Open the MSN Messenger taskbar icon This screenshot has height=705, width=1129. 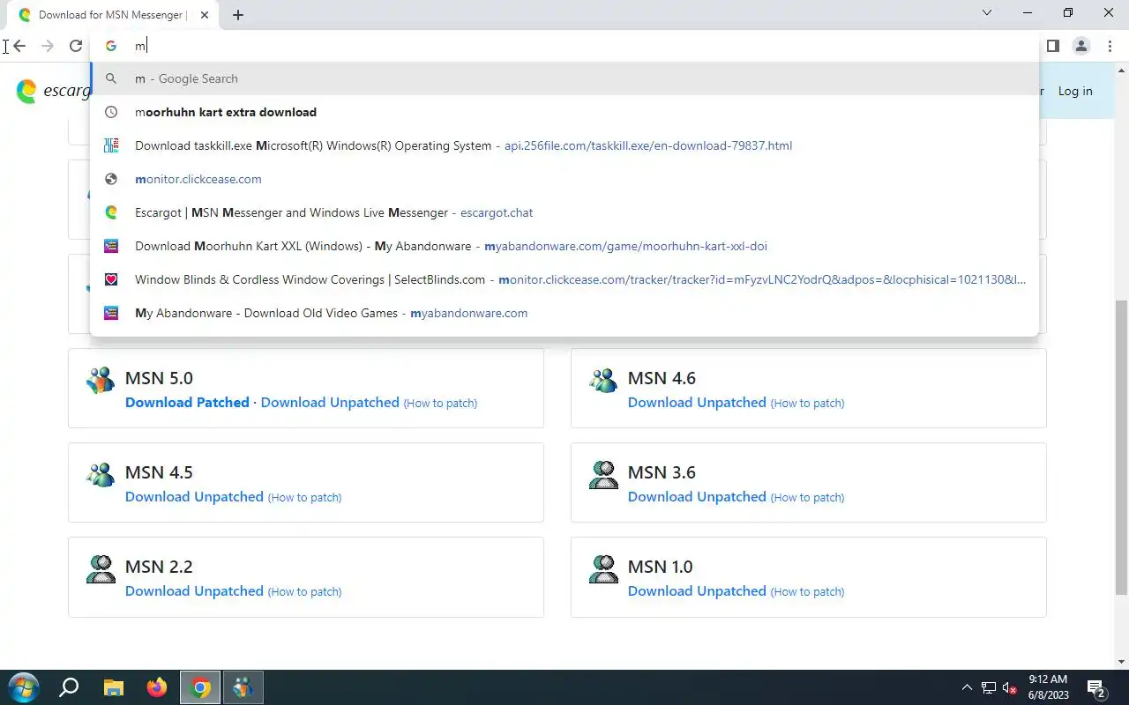(243, 687)
